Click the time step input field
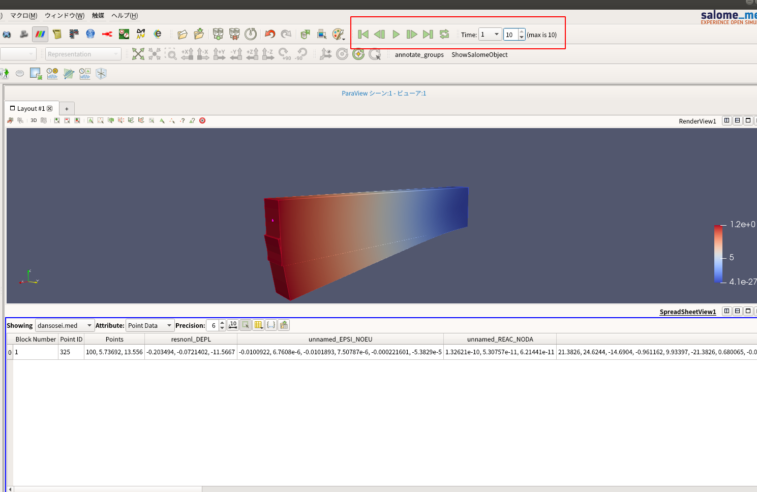The height and width of the screenshot is (492, 757). (x=510, y=35)
